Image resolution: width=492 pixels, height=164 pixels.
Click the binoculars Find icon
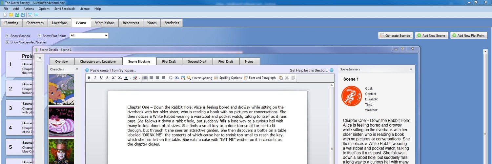[177, 78]
